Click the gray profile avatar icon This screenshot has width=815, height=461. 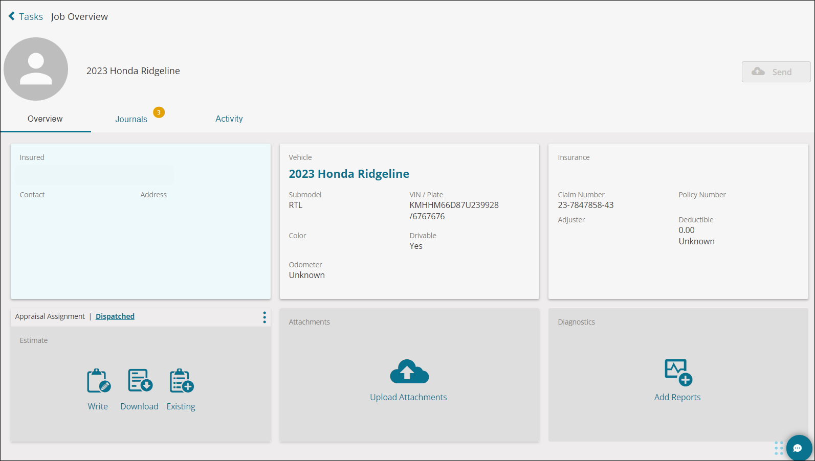point(36,69)
